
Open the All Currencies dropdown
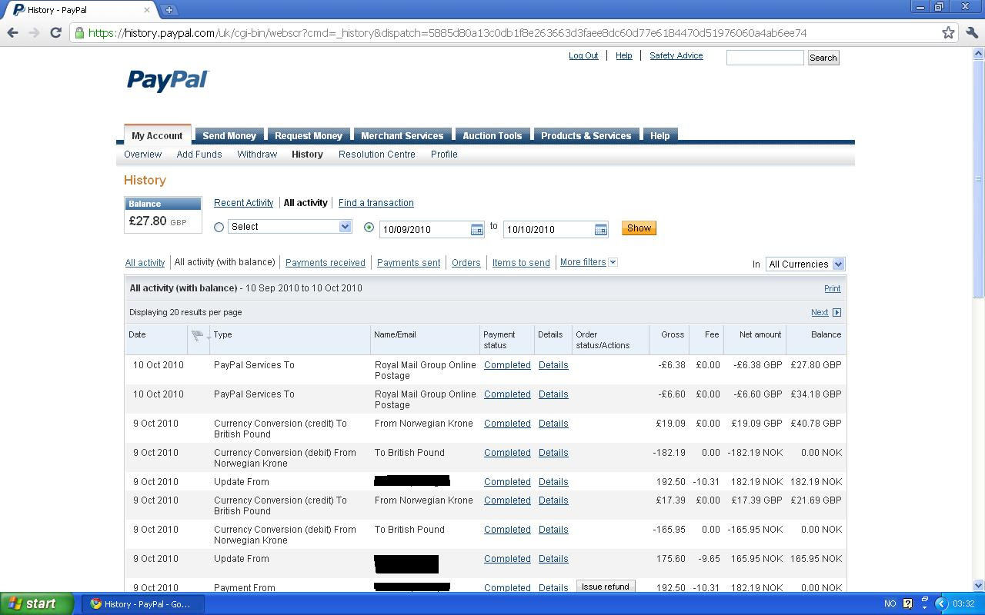click(x=805, y=264)
